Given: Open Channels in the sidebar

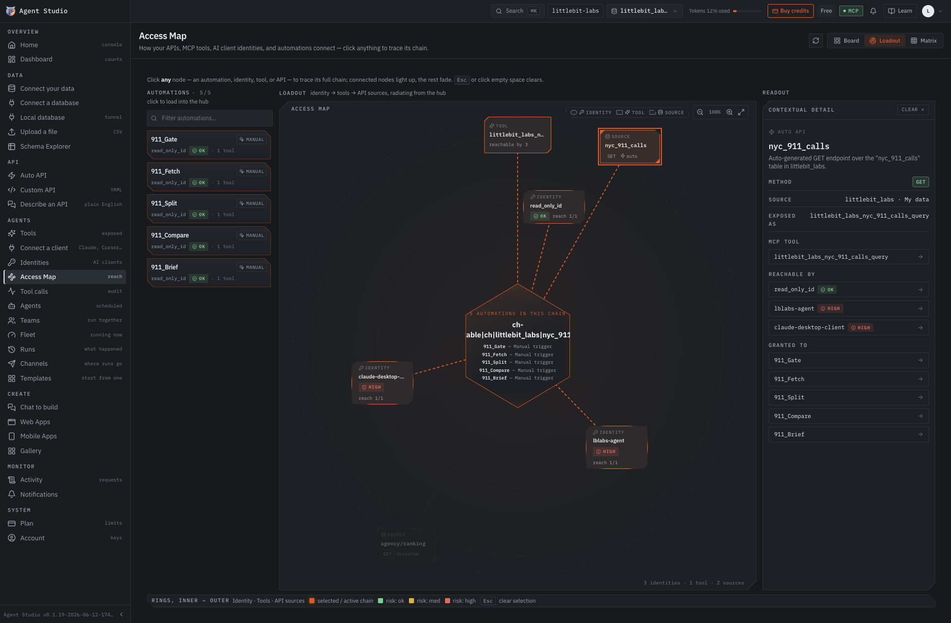Looking at the screenshot, I should coord(65,364).
